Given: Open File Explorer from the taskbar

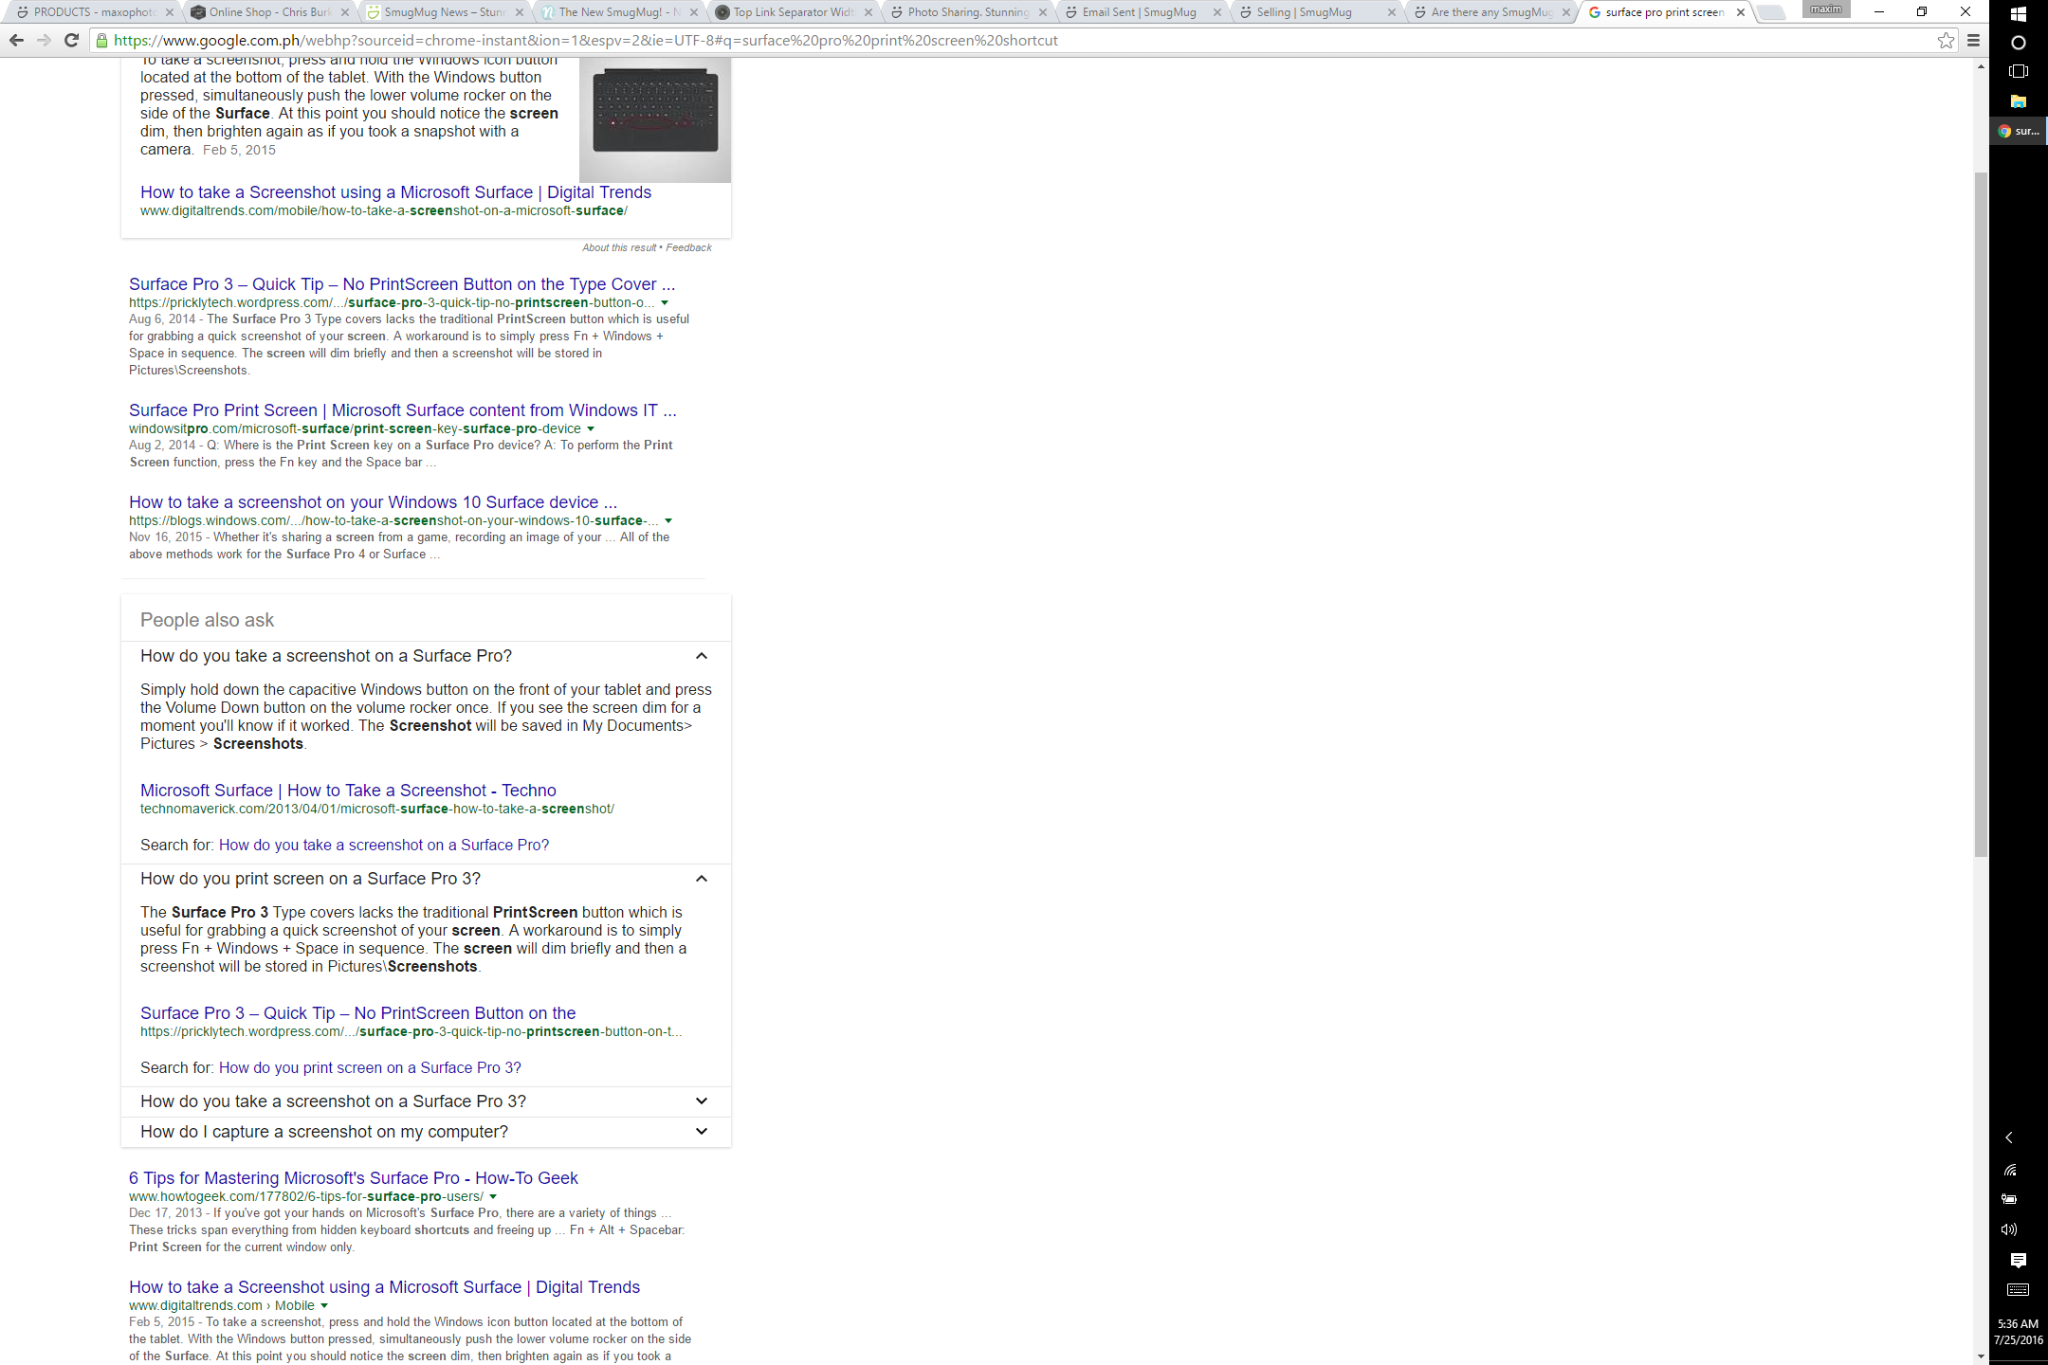Looking at the screenshot, I should click(2019, 101).
